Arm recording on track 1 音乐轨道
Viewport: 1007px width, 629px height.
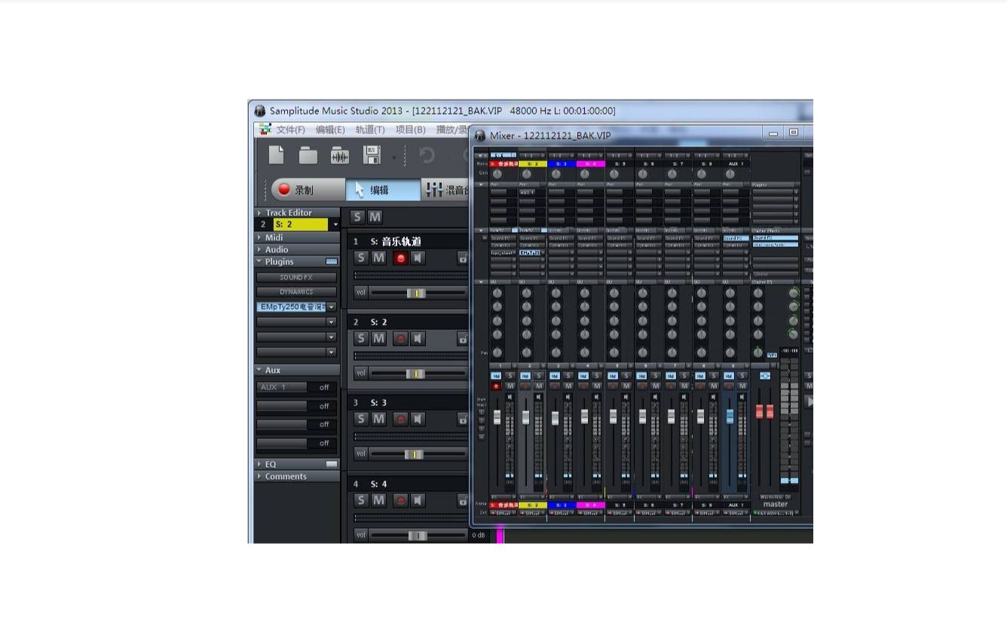pyautogui.click(x=400, y=258)
